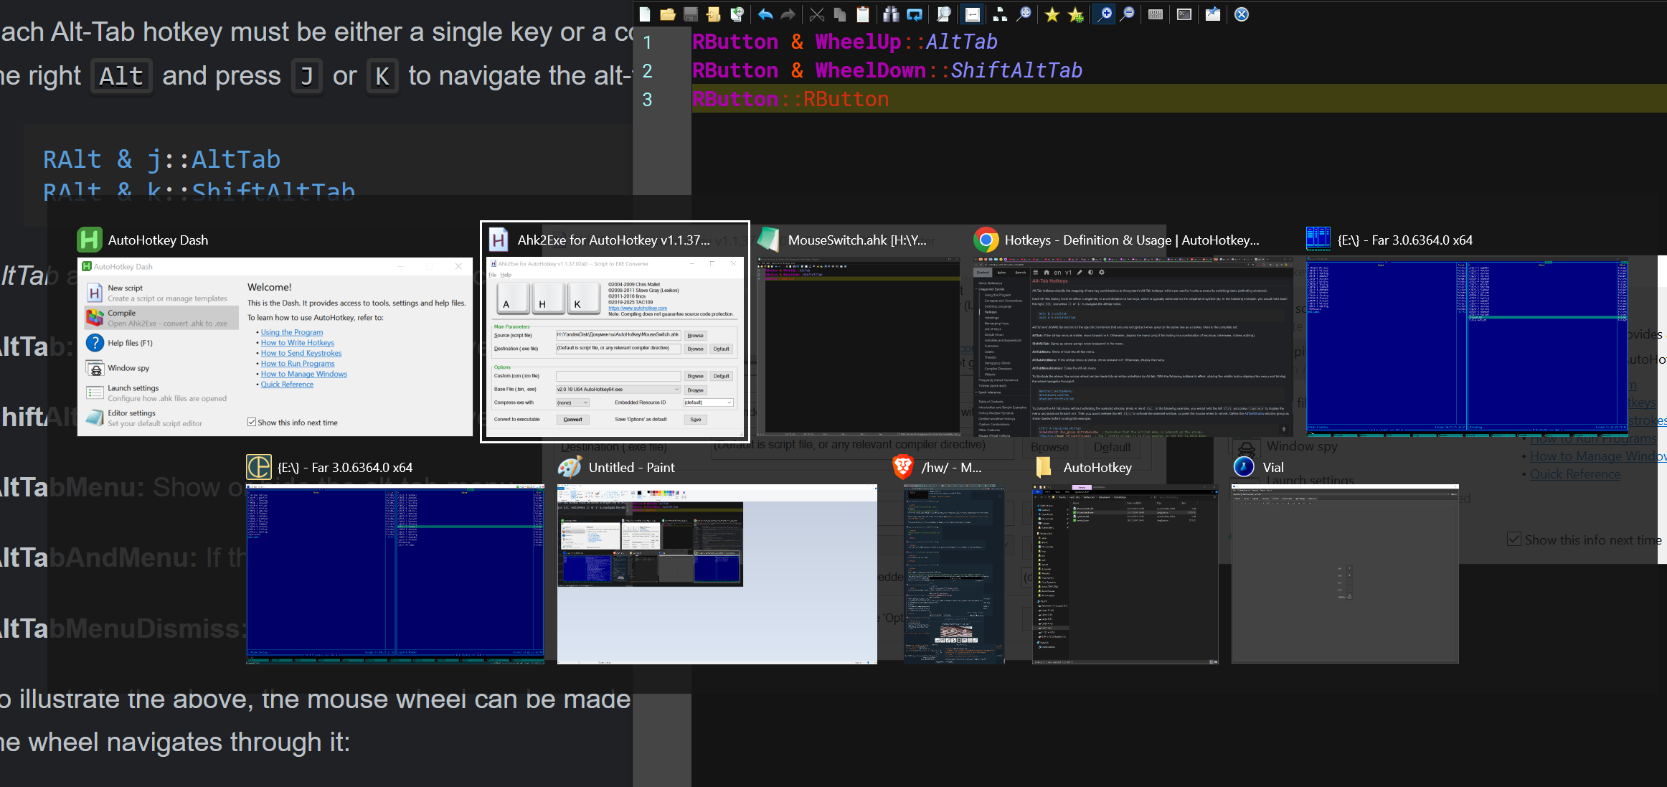Click the New file toolbar icon

[644, 14]
